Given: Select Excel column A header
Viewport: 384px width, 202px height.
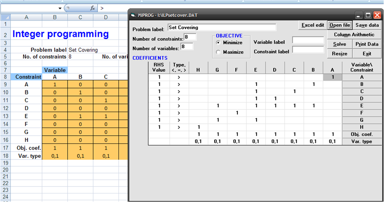Looking at the screenshot, I should pyautogui.click(x=26, y=17).
